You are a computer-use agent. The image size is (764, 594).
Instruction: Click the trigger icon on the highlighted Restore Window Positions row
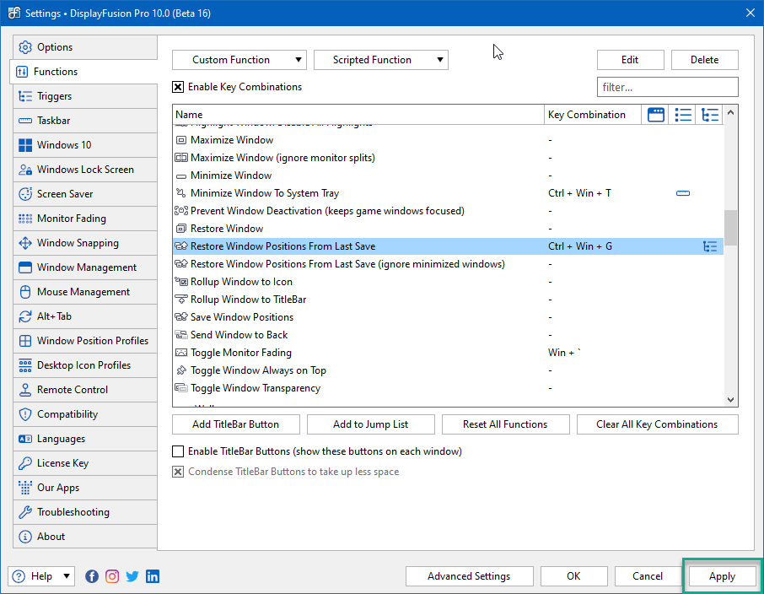point(710,246)
